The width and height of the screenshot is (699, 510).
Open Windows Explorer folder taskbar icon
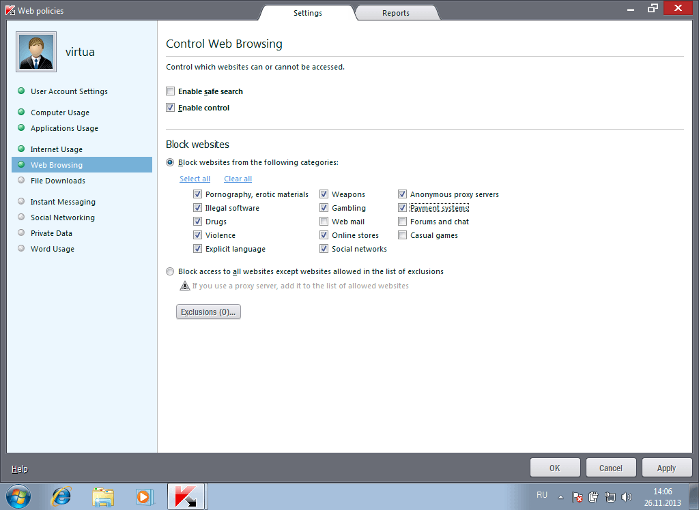[x=103, y=497]
